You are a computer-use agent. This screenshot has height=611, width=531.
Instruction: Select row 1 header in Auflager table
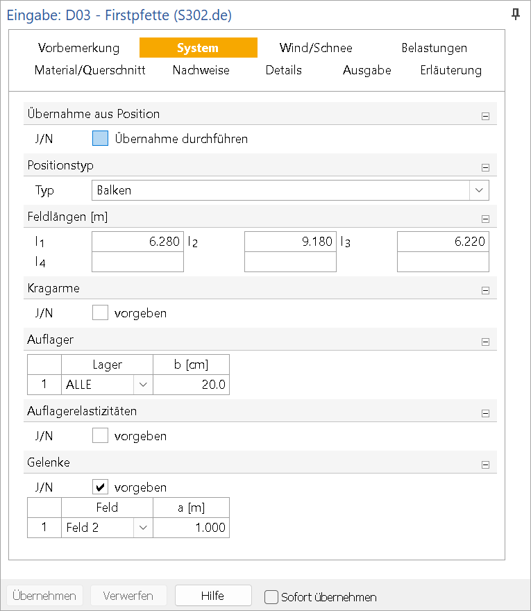[44, 385]
